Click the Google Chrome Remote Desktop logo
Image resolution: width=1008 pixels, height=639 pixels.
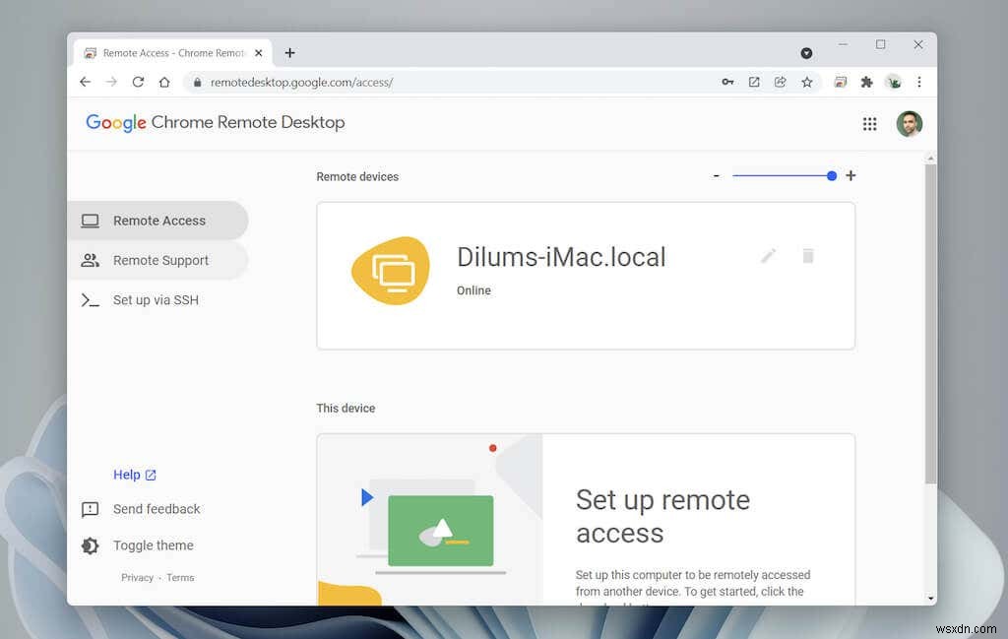216,122
